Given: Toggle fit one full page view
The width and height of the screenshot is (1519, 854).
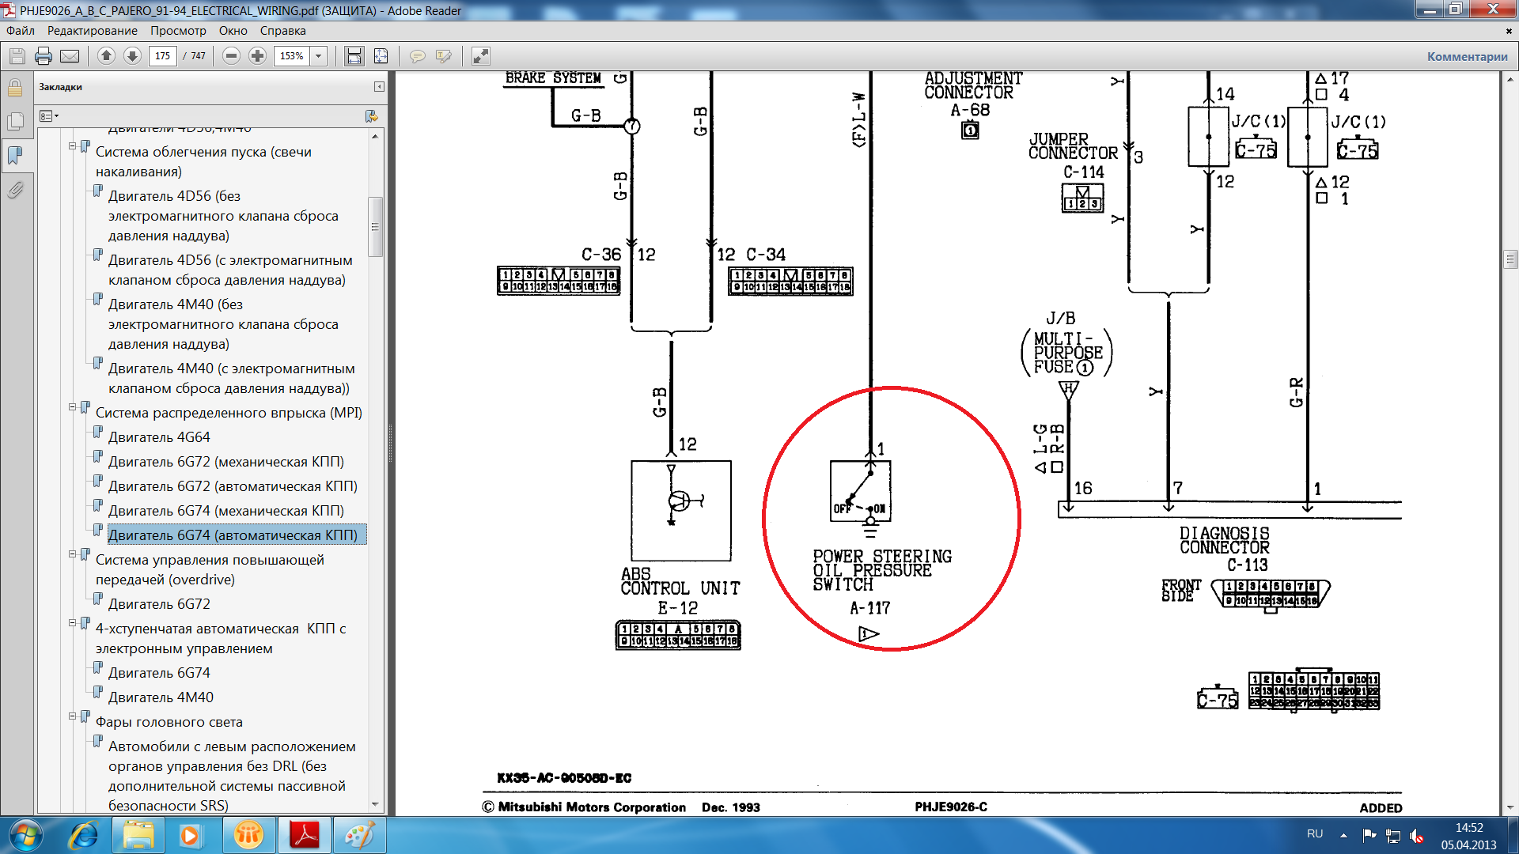Looking at the screenshot, I should tap(381, 56).
